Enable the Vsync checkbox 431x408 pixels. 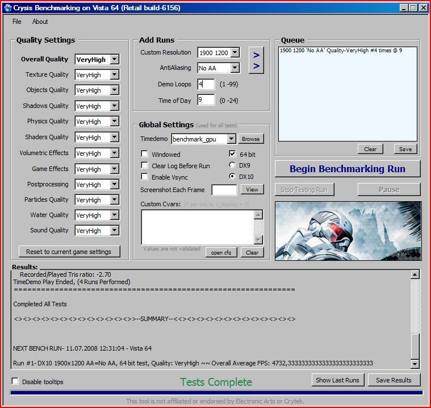point(144,176)
